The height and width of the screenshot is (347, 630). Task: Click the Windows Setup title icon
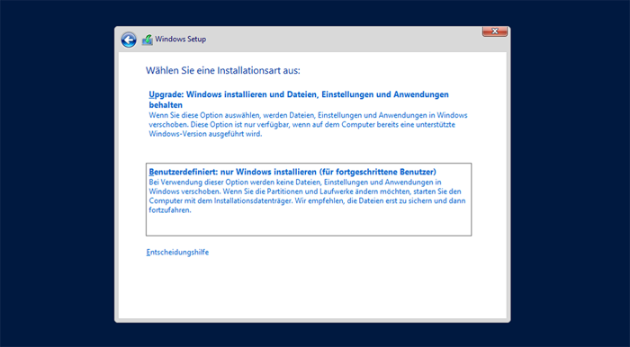click(148, 40)
